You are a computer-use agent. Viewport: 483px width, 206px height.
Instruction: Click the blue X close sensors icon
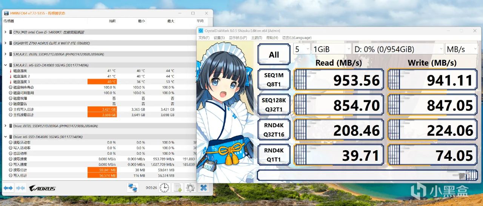(204, 188)
